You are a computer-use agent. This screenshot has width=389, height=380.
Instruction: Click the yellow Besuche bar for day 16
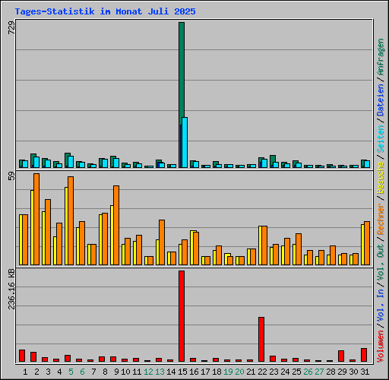click(191, 248)
